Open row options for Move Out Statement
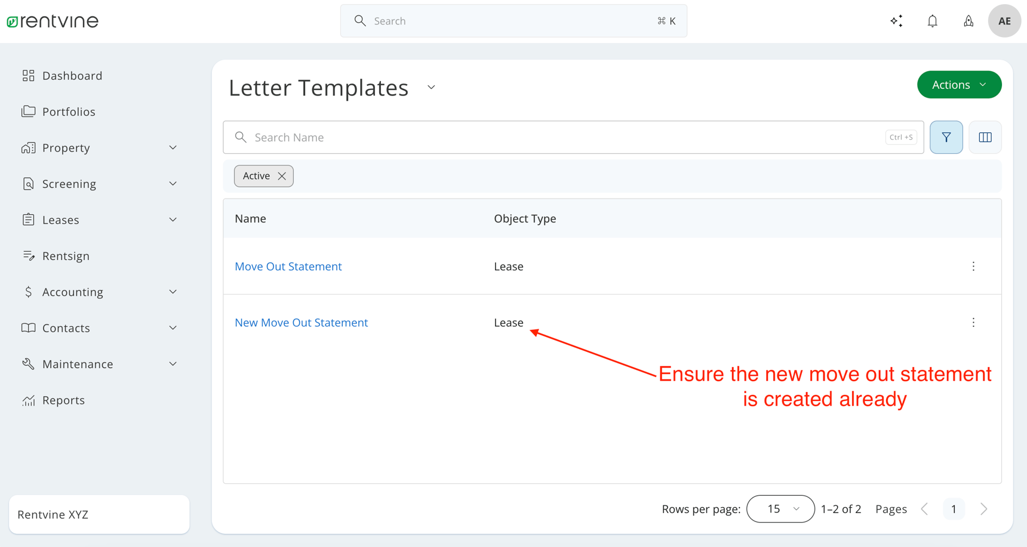 973,267
